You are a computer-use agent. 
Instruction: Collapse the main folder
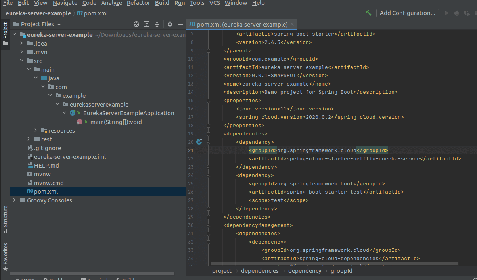(29, 70)
